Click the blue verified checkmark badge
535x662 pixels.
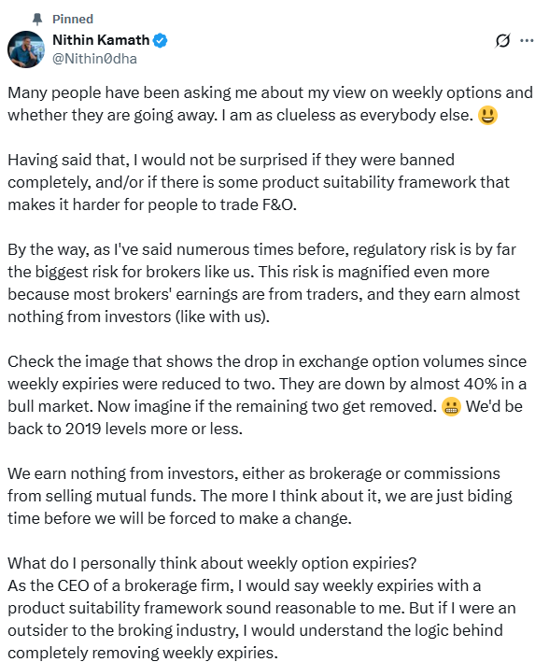[161, 40]
